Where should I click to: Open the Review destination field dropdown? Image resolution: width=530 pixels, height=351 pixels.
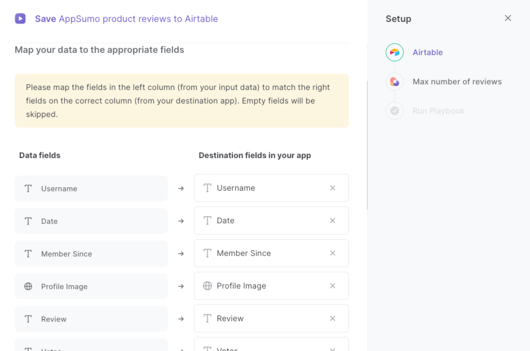point(271,318)
